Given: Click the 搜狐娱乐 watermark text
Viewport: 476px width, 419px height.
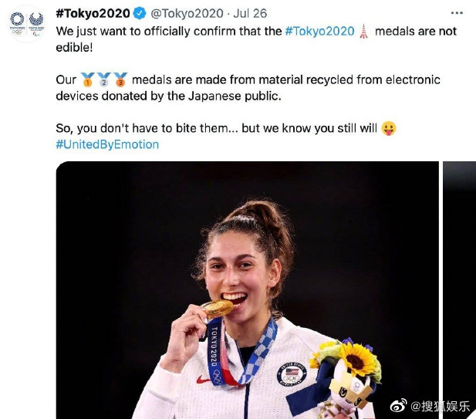Looking at the screenshot, I should (440, 406).
